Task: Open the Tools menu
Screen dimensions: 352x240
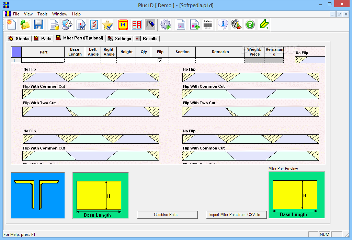Action: [x=43, y=14]
